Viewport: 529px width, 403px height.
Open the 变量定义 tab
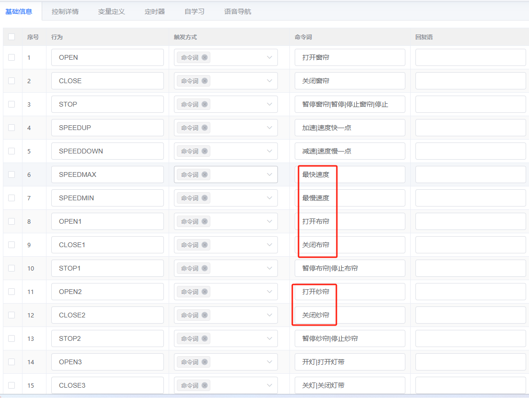pyautogui.click(x=112, y=11)
